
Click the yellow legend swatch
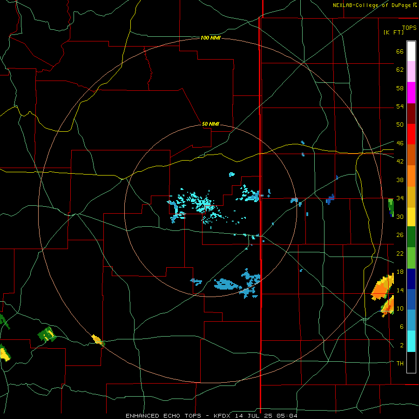coord(411,216)
